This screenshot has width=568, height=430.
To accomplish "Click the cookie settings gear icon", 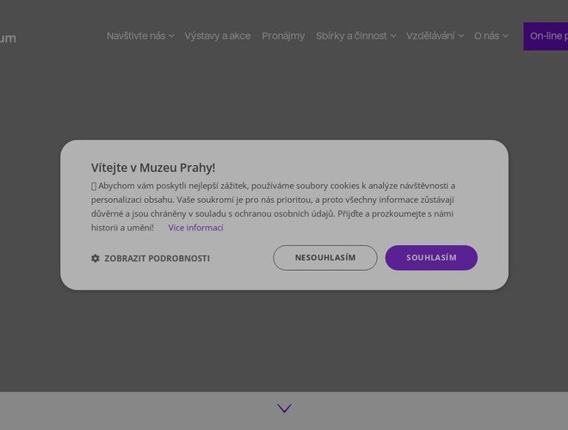I will click(96, 258).
